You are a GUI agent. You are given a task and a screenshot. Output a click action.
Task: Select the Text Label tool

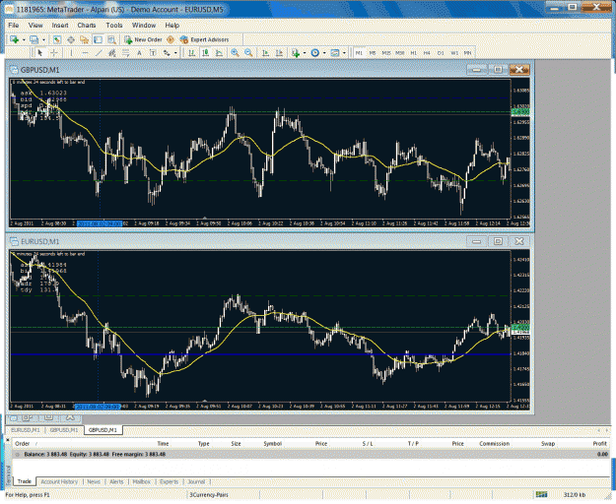[x=153, y=53]
